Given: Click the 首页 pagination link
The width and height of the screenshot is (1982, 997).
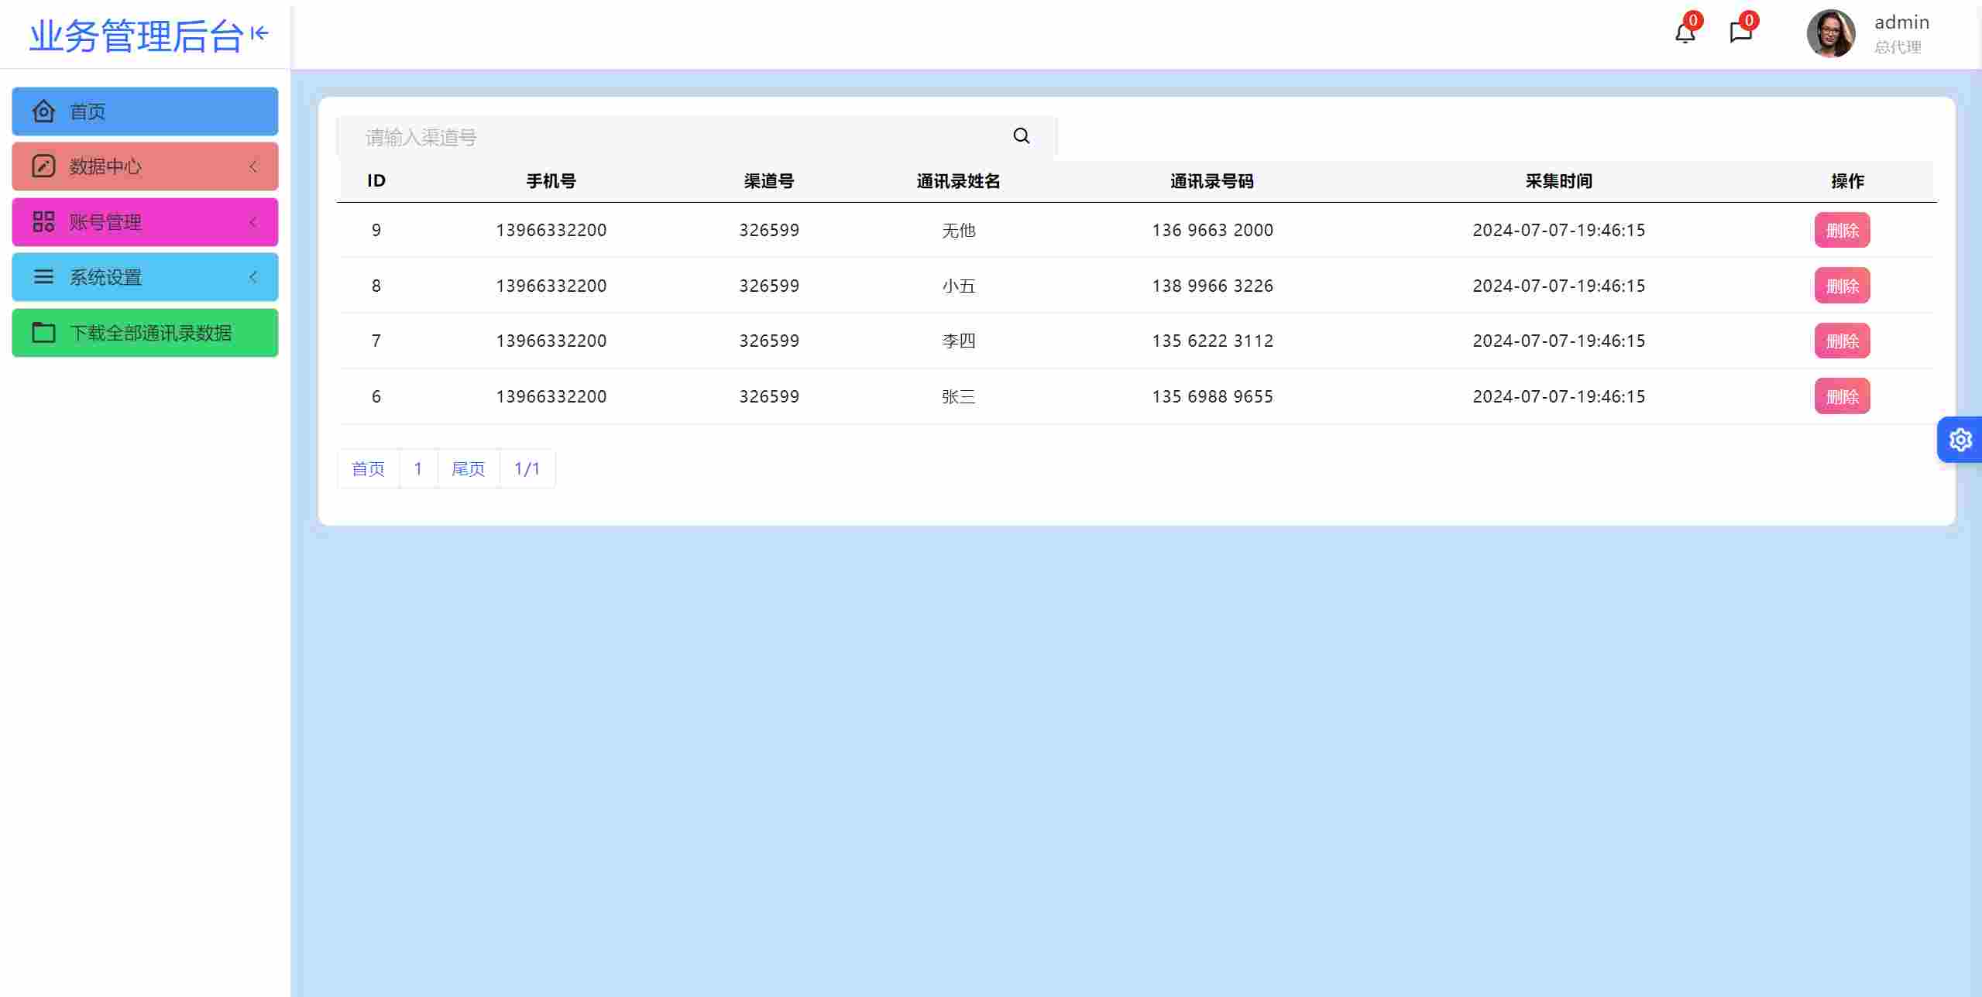Looking at the screenshot, I should [368, 468].
